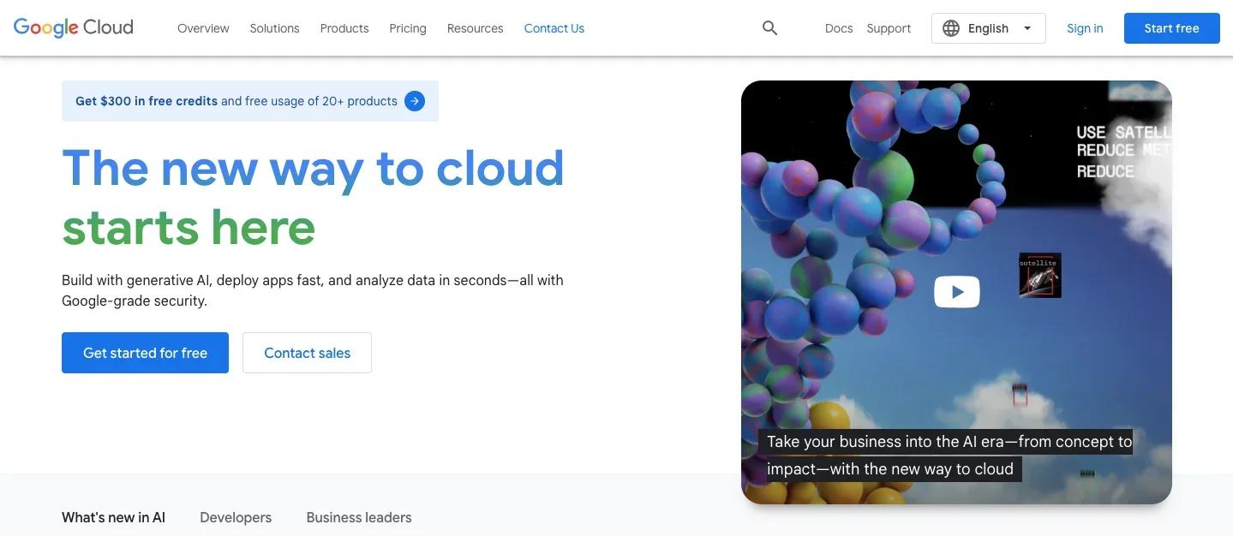Open the Docs link
This screenshot has height=536, width=1233.
pos(838,28)
